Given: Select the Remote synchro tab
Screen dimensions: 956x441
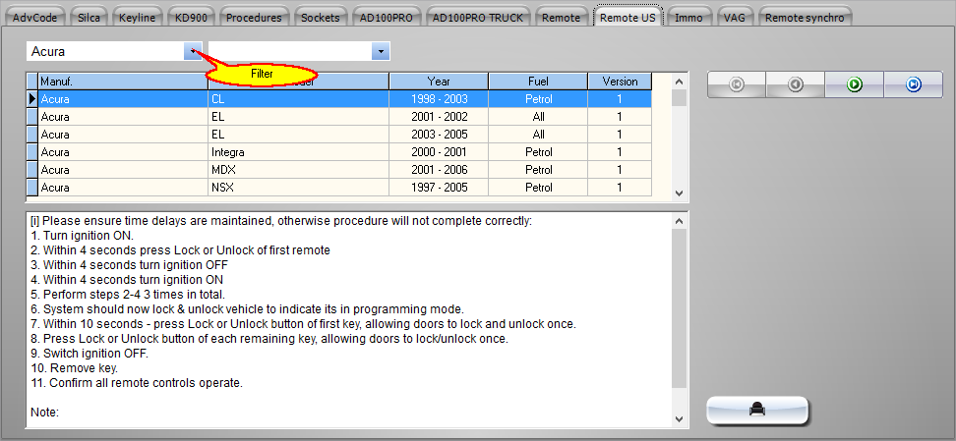Looking at the screenshot, I should click(805, 18).
